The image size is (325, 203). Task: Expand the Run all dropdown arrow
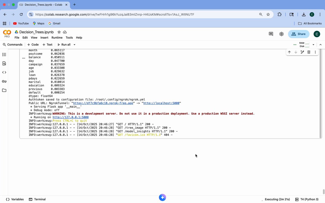(x=74, y=45)
